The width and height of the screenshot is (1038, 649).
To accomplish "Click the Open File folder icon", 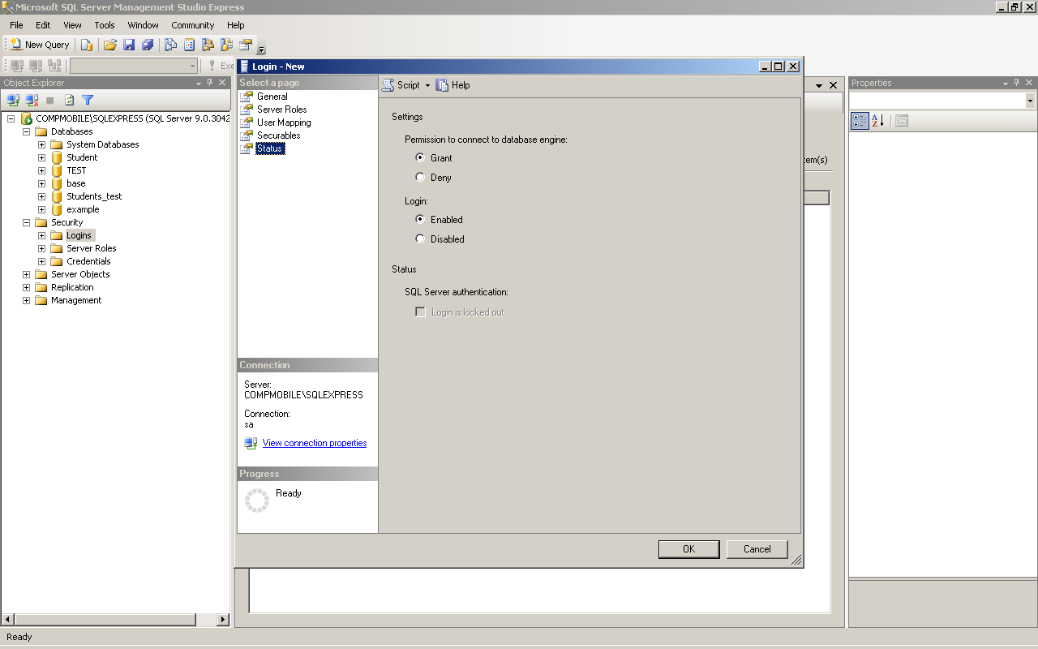I will tap(109, 45).
